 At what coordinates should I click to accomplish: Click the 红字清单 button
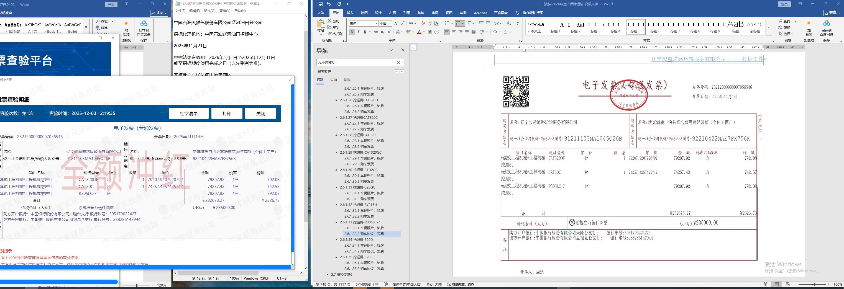click(188, 113)
